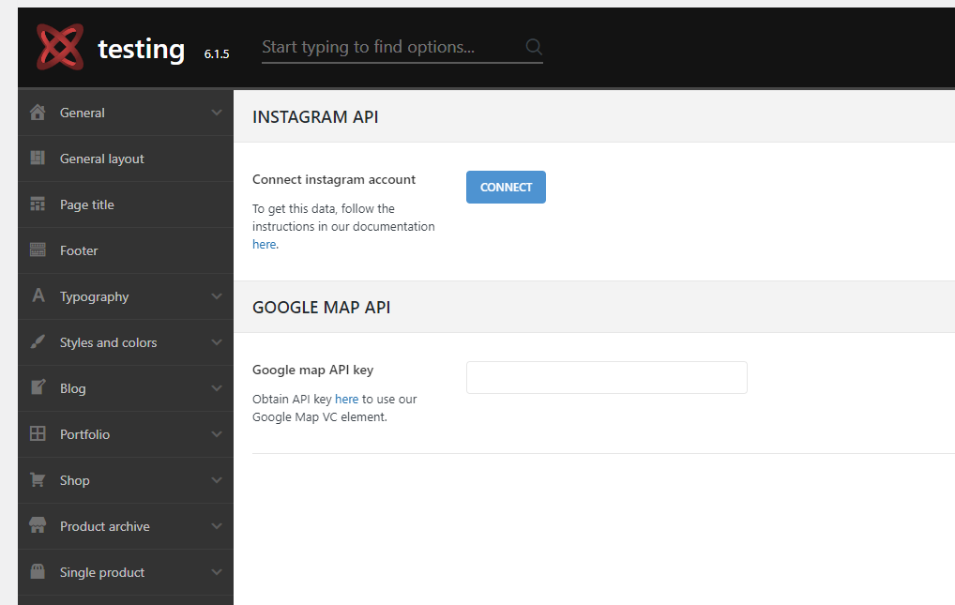Click the Typography letter A icon

point(38,295)
